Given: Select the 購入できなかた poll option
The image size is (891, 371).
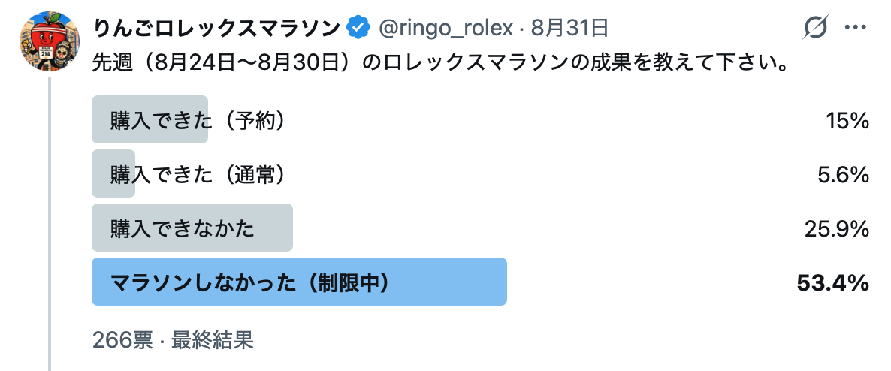Looking at the screenshot, I should pos(481,228).
